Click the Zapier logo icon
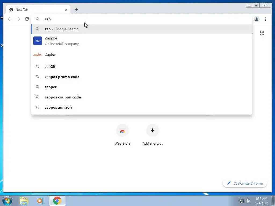 pos(38,54)
